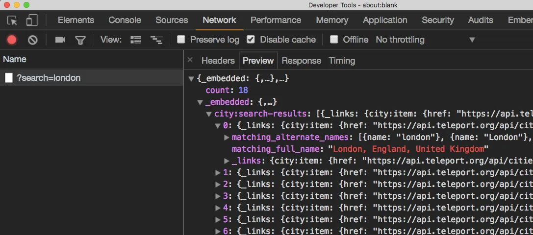Viewport: 533px width, 235px height.
Task: Expand the _links object under item 0
Action: coord(227,161)
